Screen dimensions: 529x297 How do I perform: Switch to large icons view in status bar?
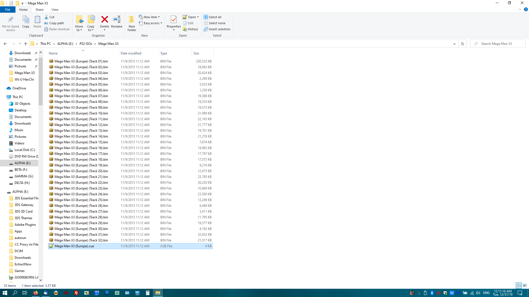coord(525,285)
